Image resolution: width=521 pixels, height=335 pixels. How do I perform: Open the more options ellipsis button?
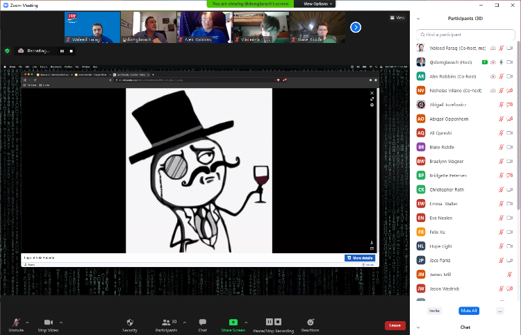(500, 311)
